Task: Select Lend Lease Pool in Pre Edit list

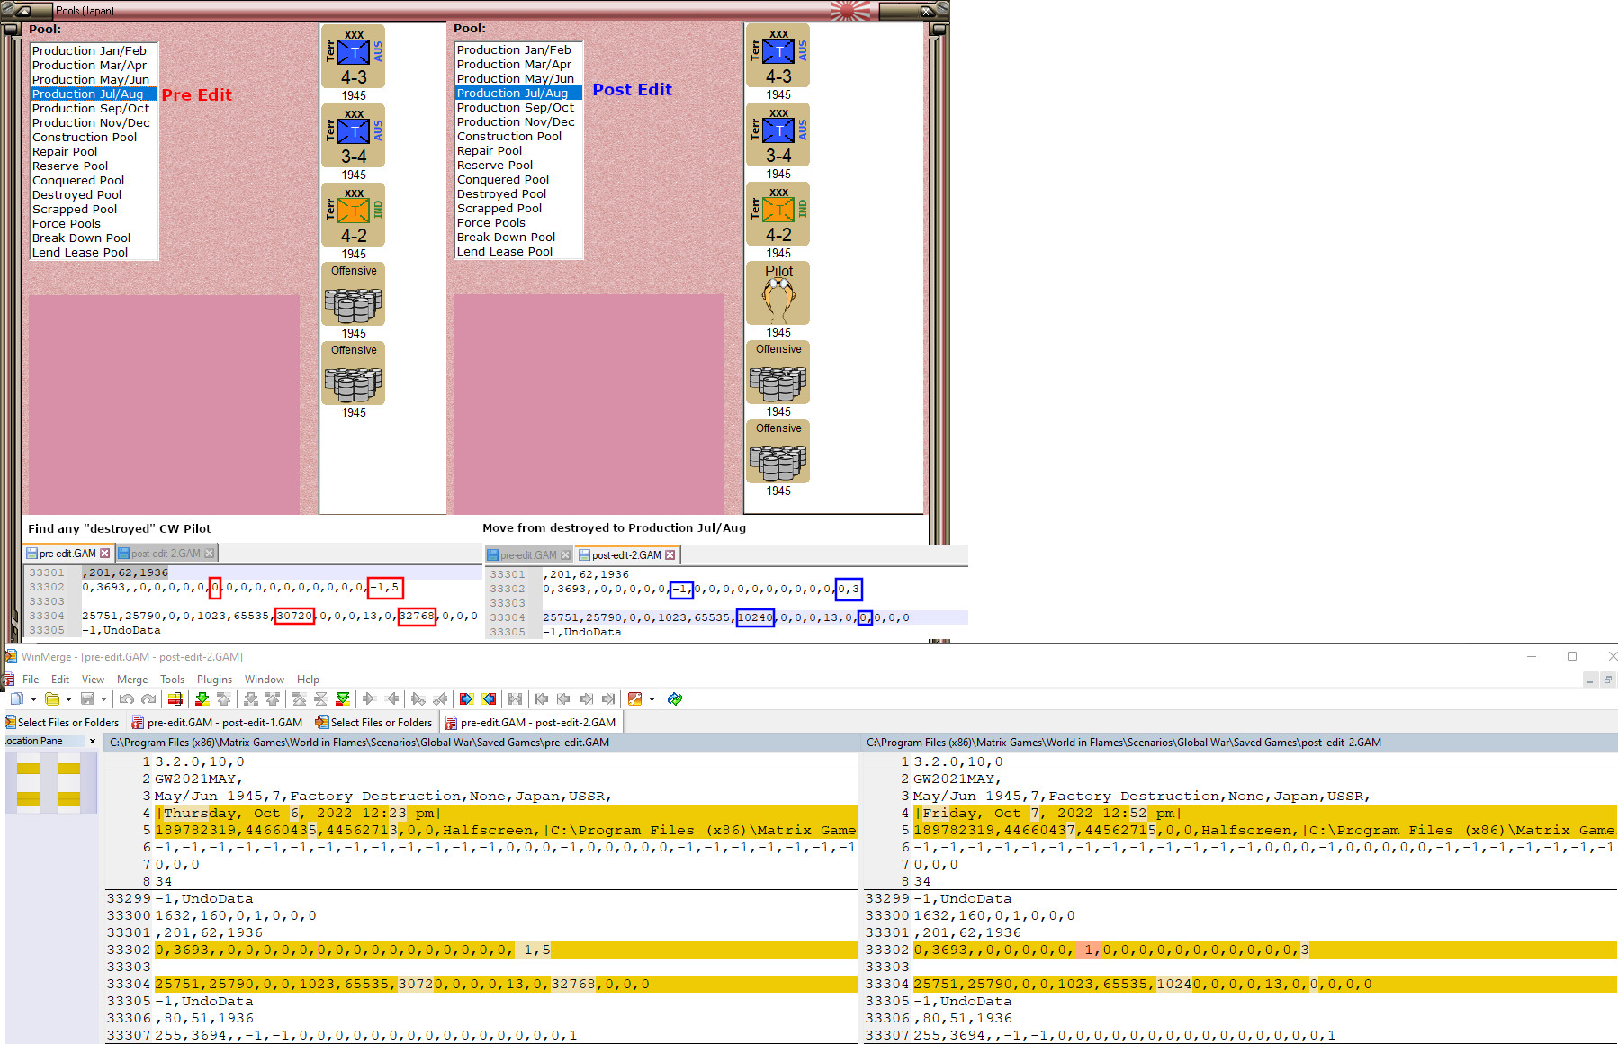Action: (80, 253)
